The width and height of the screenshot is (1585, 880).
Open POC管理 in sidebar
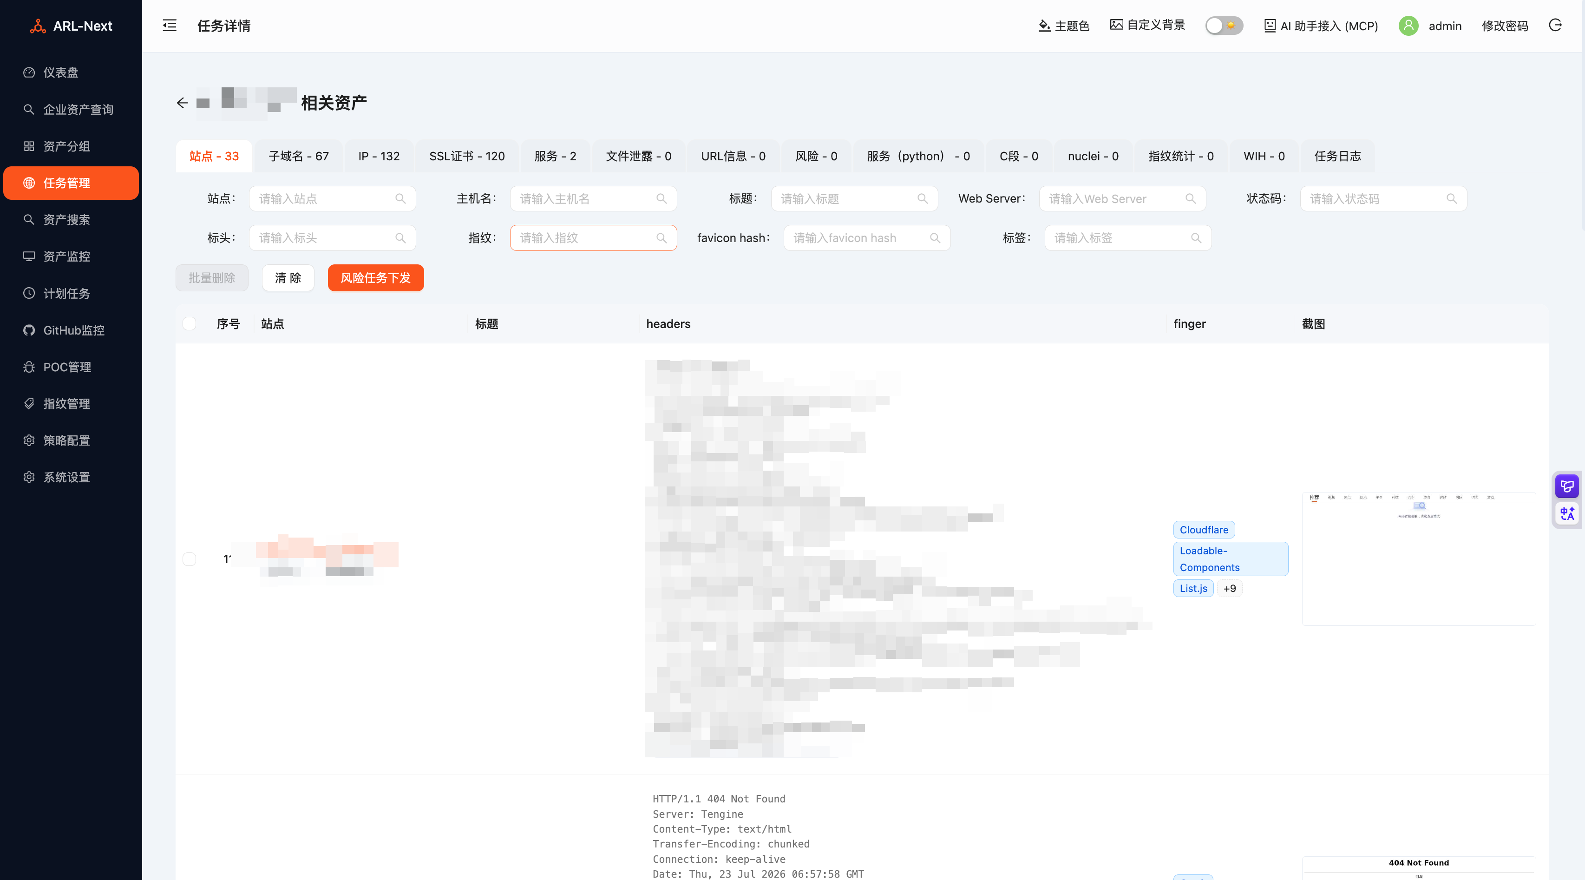pos(71,368)
